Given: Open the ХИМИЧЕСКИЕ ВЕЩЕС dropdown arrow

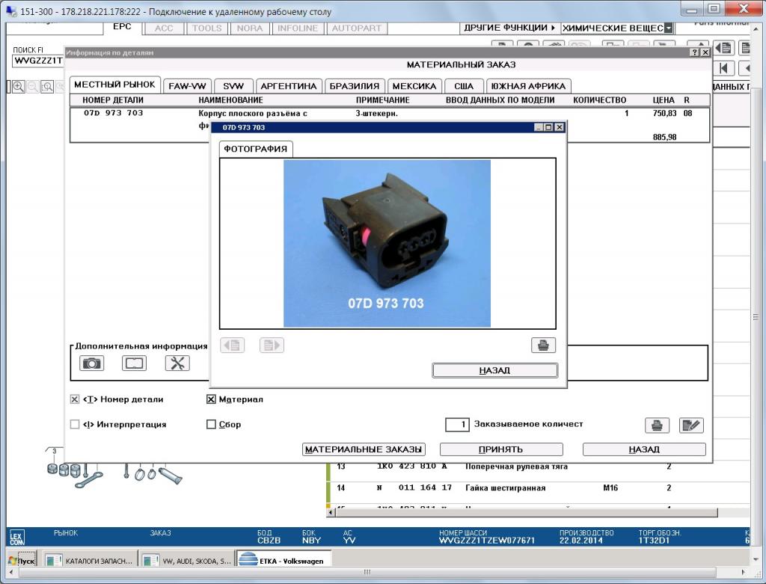Looking at the screenshot, I should tap(668, 28).
